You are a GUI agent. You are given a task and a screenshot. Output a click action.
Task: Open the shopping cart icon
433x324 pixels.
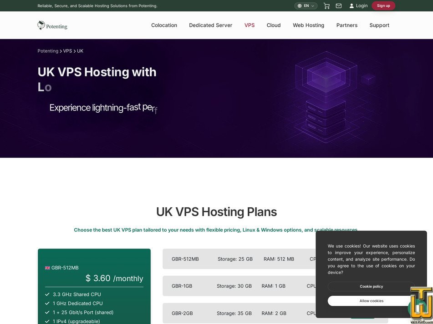pos(326,6)
